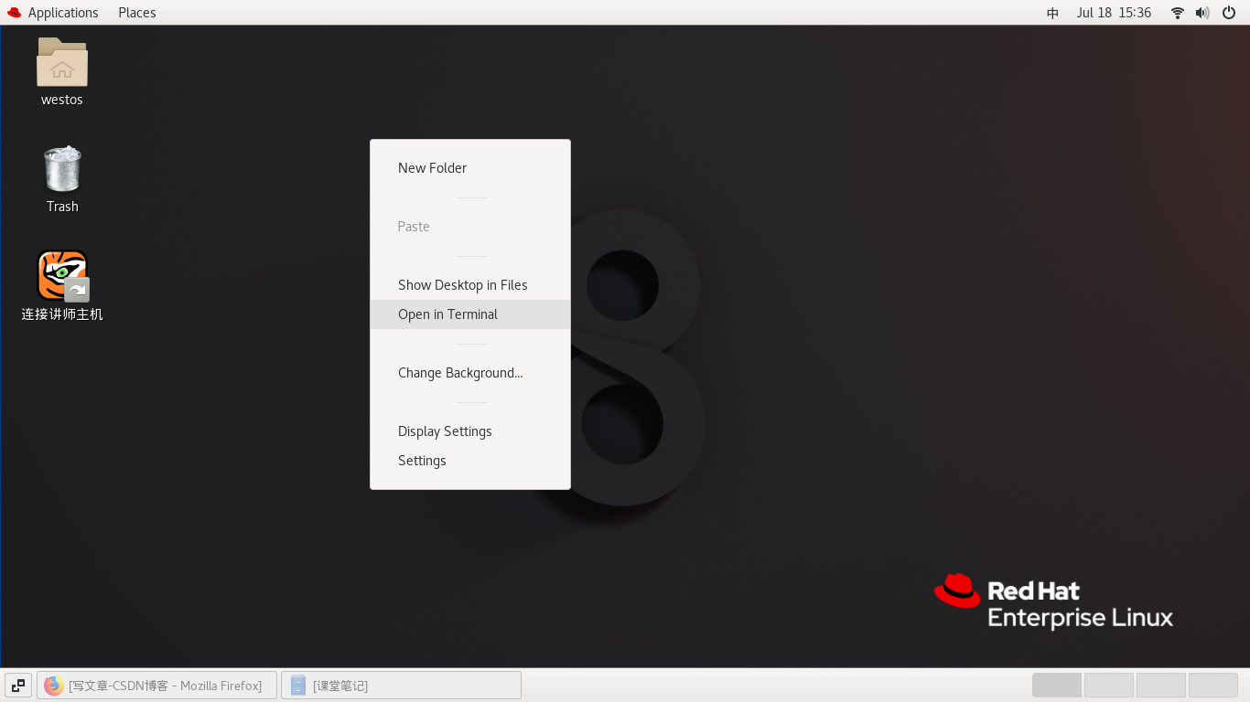Choose New Folder from the menu

pos(432,167)
